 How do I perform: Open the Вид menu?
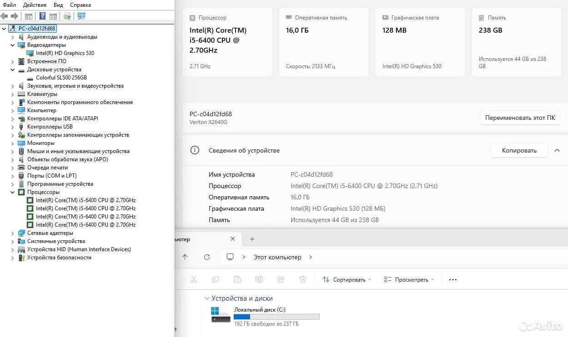point(58,5)
